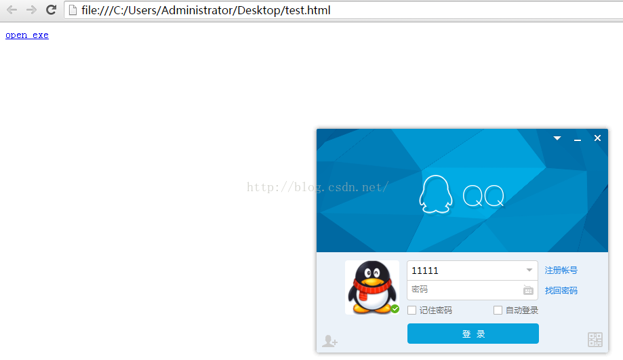Click the add account person icon
The image size is (623, 360).
tap(329, 341)
